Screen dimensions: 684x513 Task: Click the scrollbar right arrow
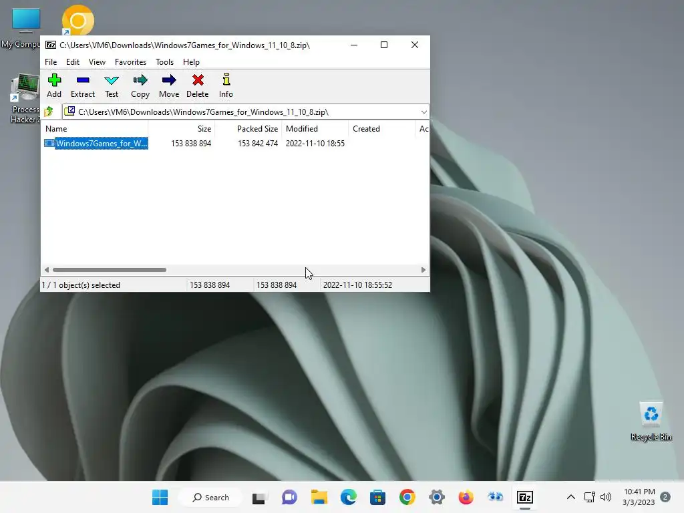pyautogui.click(x=423, y=270)
